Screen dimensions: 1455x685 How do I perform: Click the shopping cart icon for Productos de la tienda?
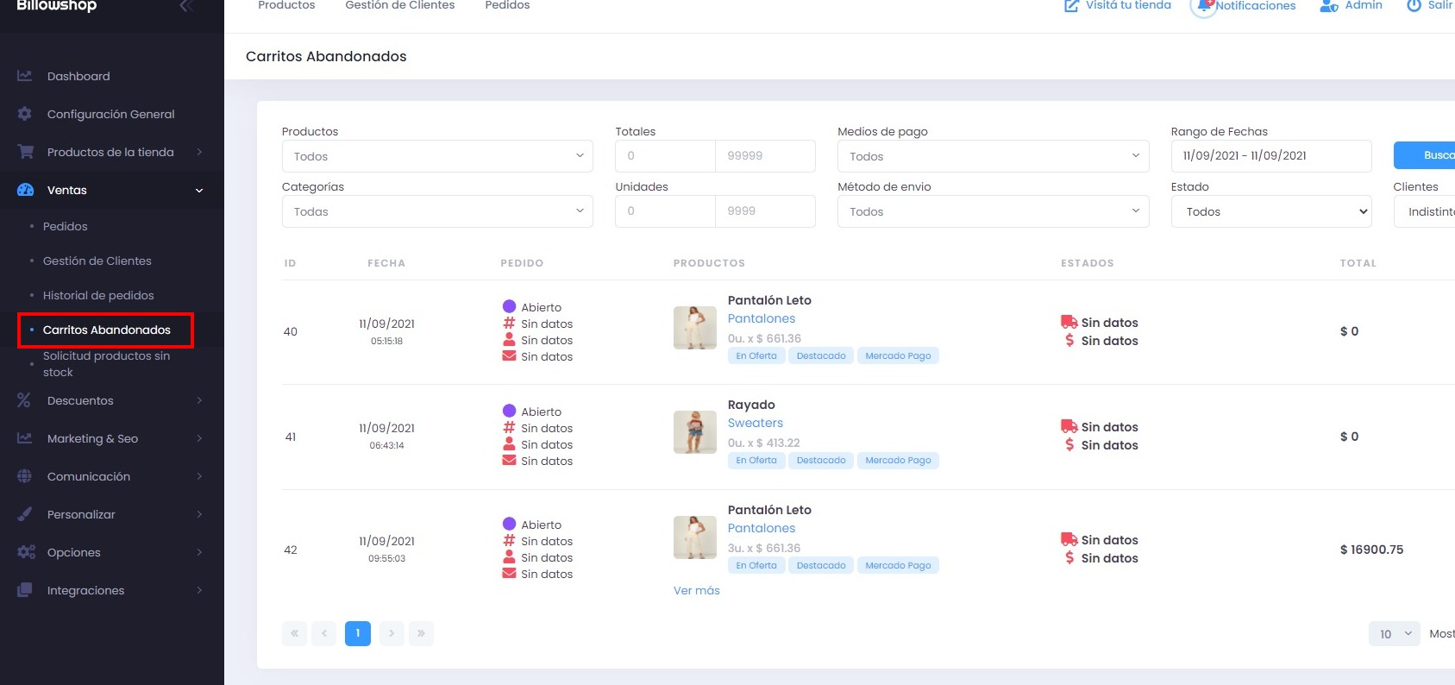coord(26,152)
